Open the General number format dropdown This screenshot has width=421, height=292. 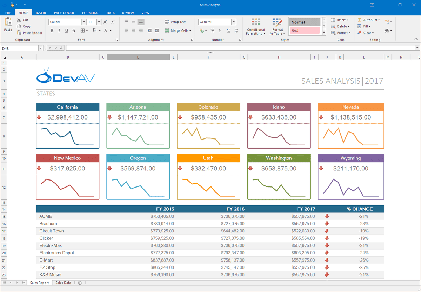pyautogui.click(x=234, y=22)
